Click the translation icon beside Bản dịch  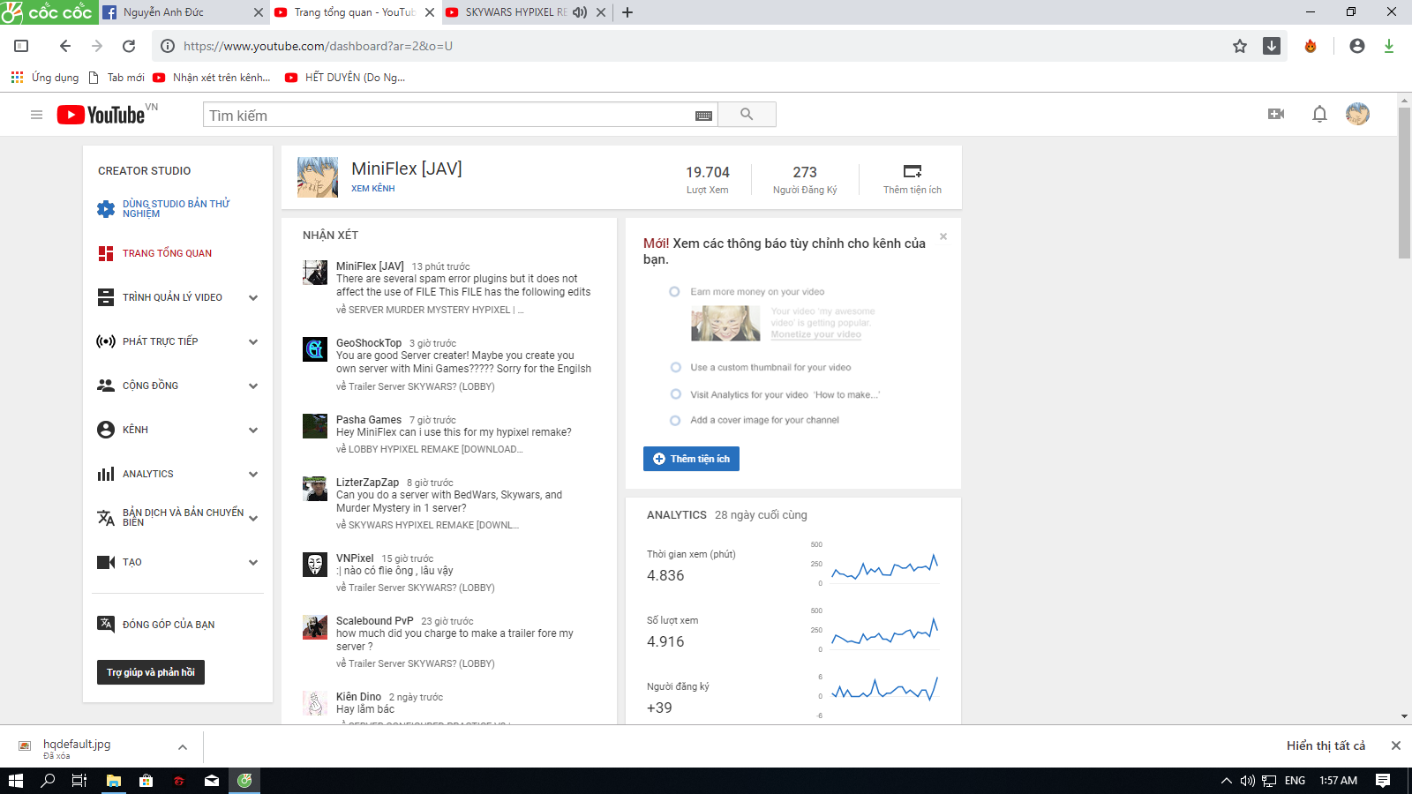(106, 518)
